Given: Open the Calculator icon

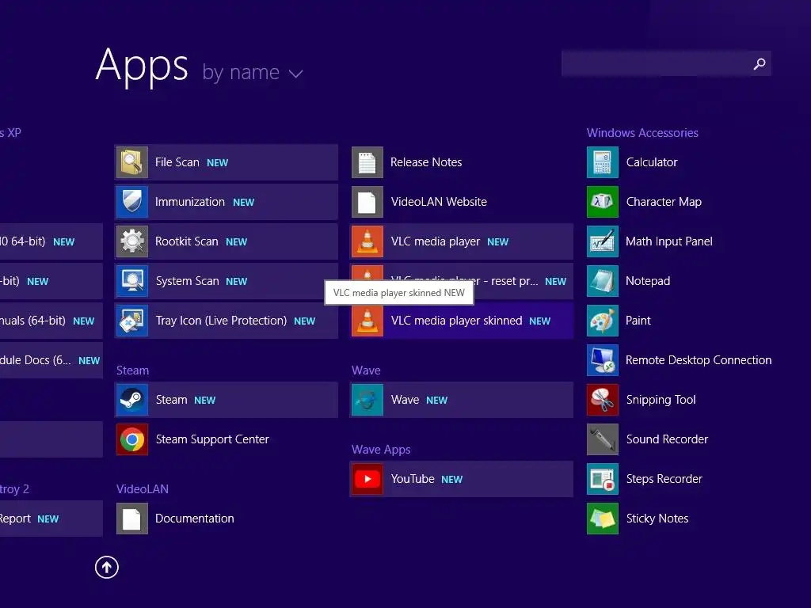Looking at the screenshot, I should point(603,162).
